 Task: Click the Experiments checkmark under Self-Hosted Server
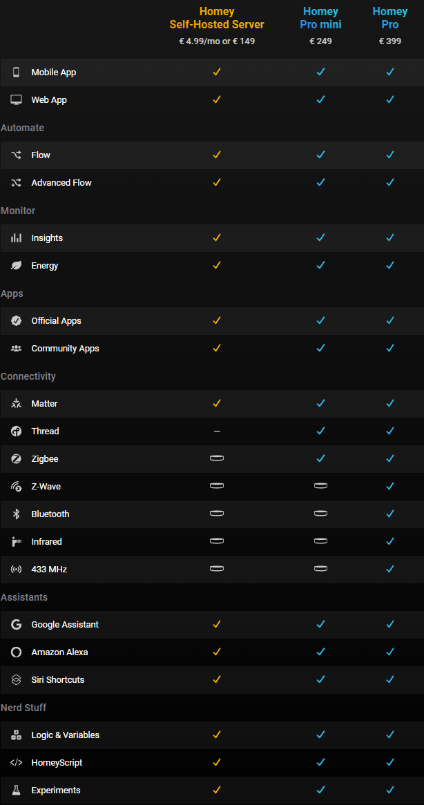217,790
